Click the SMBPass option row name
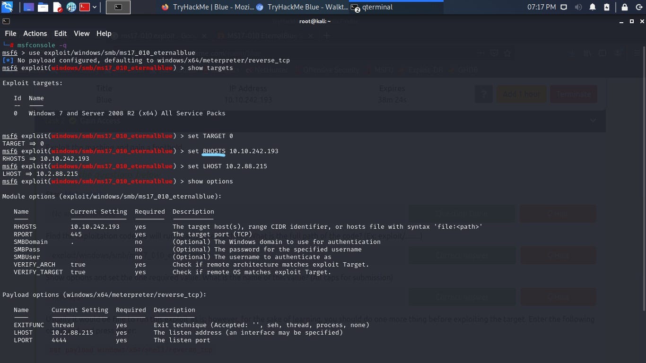The image size is (646, 363). coord(27,250)
